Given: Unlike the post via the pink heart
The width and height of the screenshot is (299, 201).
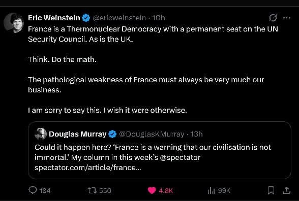Looking at the screenshot, I should click(x=152, y=190).
